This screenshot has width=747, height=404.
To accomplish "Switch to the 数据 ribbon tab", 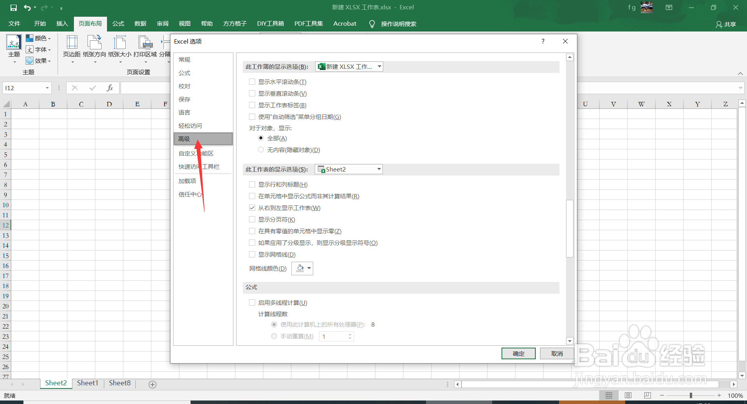I will click(x=140, y=24).
